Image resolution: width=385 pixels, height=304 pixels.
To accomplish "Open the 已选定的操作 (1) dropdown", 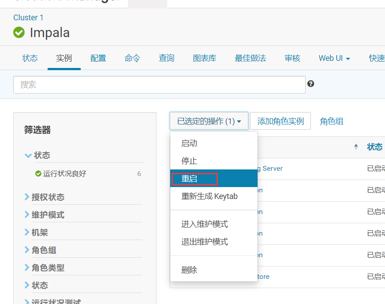I will (x=209, y=120).
